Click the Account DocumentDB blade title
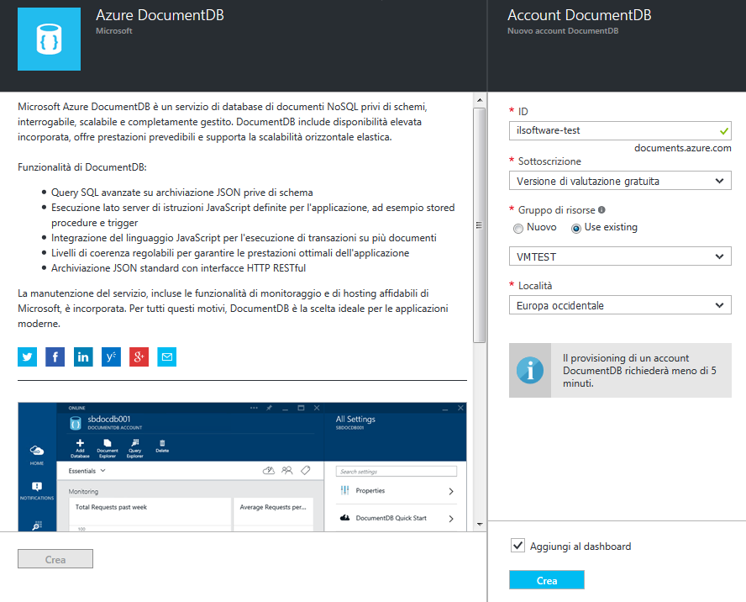 [x=580, y=15]
